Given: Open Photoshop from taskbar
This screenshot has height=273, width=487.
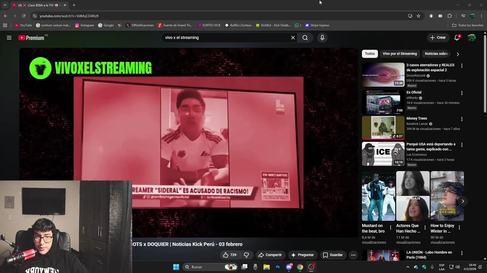Looking at the screenshot, I should pyautogui.click(x=278, y=267).
